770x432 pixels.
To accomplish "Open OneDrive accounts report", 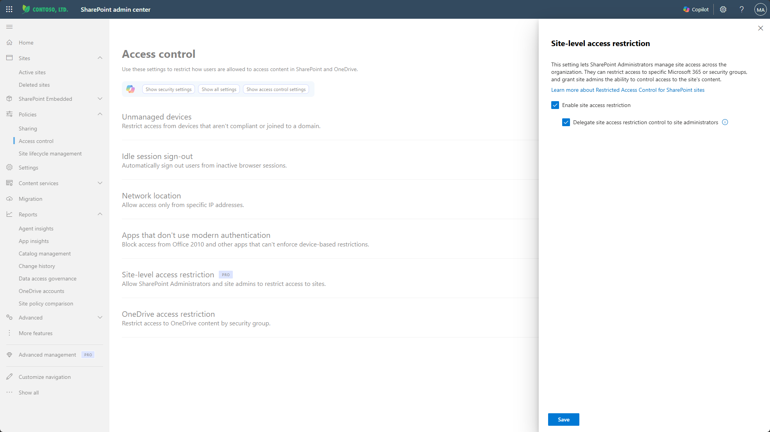I will coord(41,291).
